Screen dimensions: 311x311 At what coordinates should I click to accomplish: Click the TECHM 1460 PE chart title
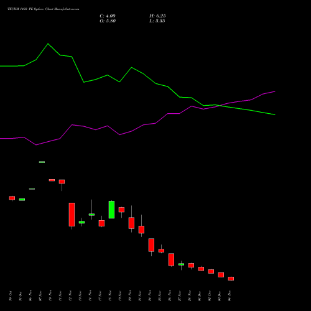pyautogui.click(x=44, y=9)
